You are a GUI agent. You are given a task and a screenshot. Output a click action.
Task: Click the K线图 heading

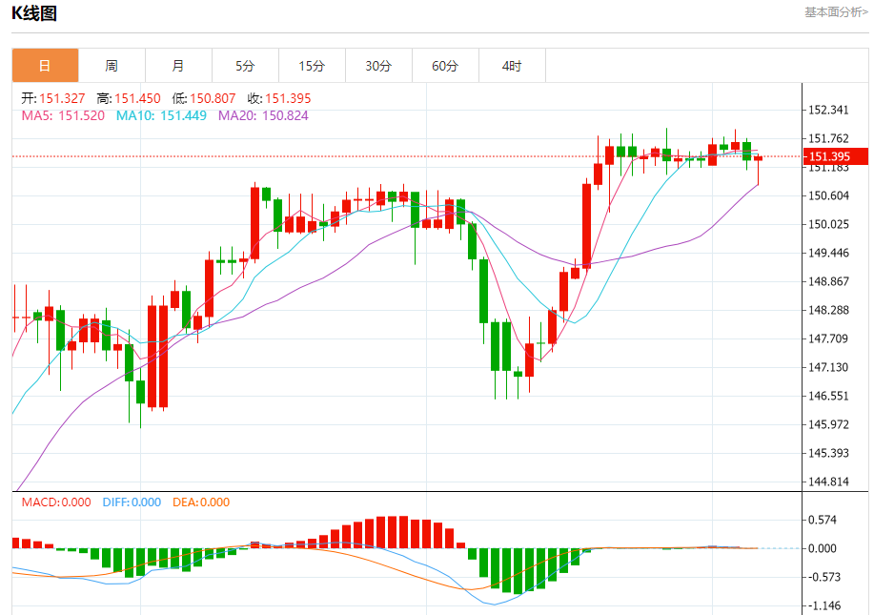click(34, 13)
